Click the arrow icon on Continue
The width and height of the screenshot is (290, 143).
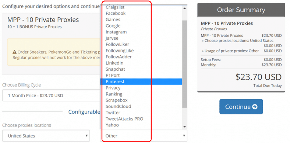click(255, 107)
